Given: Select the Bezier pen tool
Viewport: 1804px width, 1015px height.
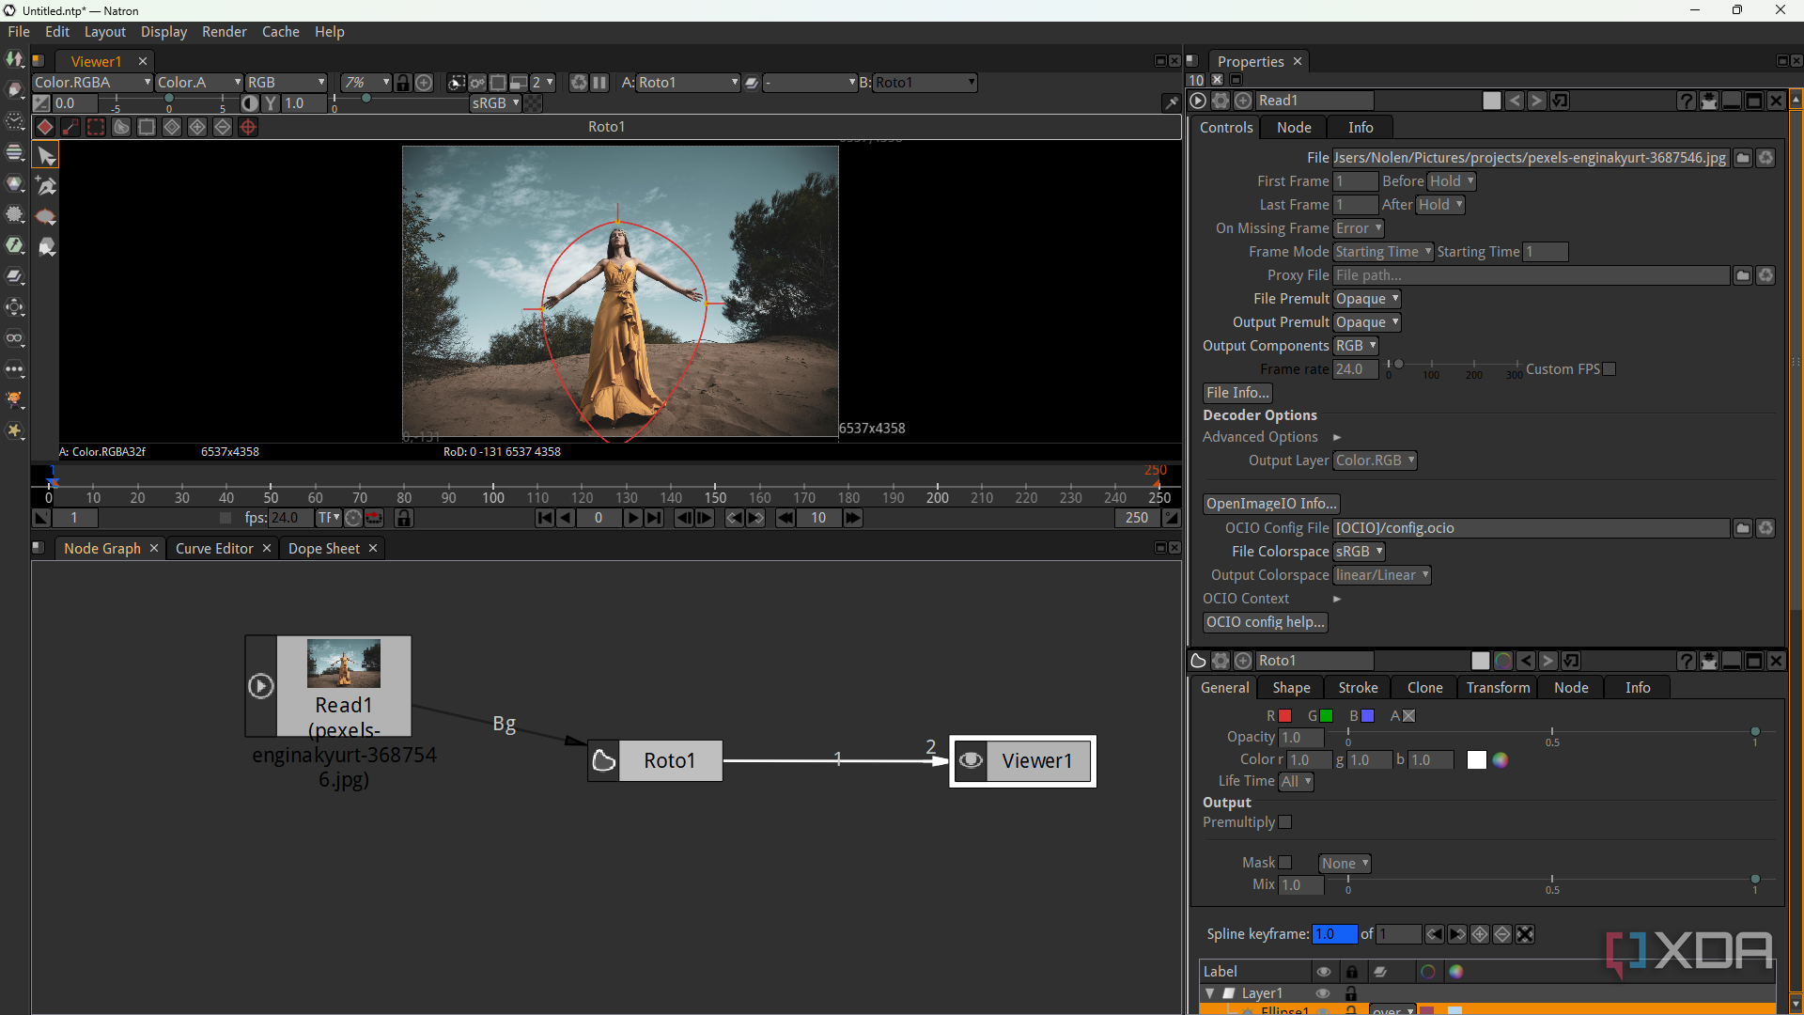Looking at the screenshot, I should [x=46, y=186].
